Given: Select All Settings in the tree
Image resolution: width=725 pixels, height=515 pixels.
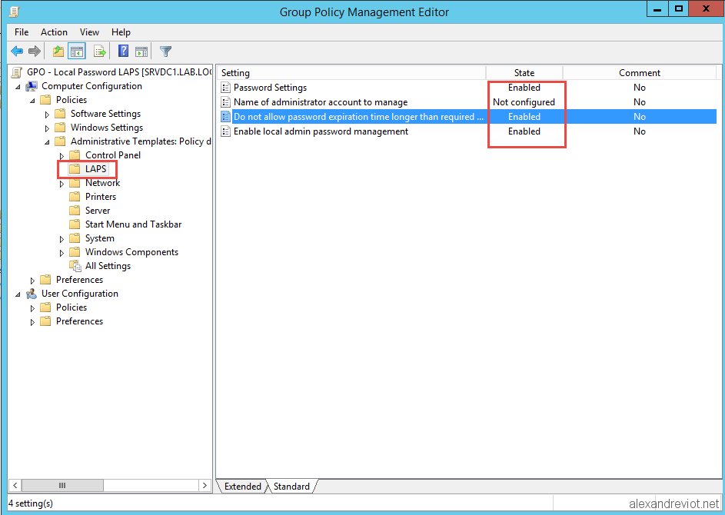Looking at the screenshot, I should point(108,266).
